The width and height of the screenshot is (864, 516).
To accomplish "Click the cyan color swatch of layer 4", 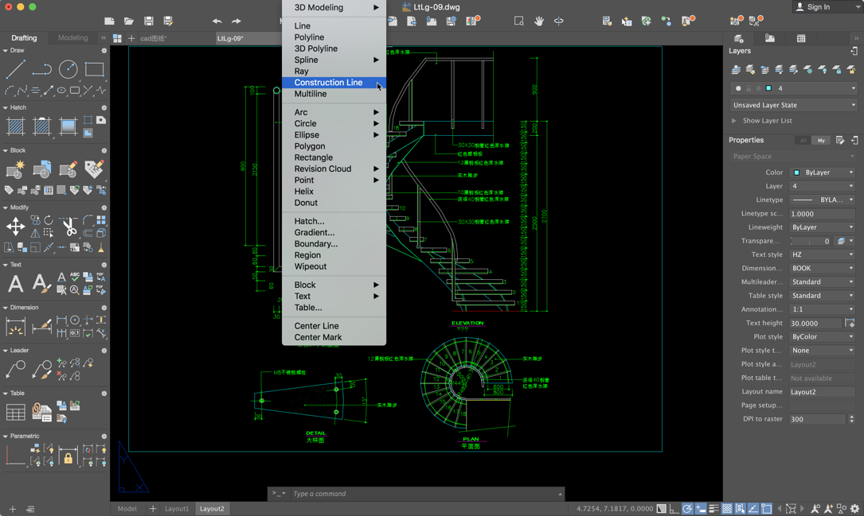I will pos(768,88).
